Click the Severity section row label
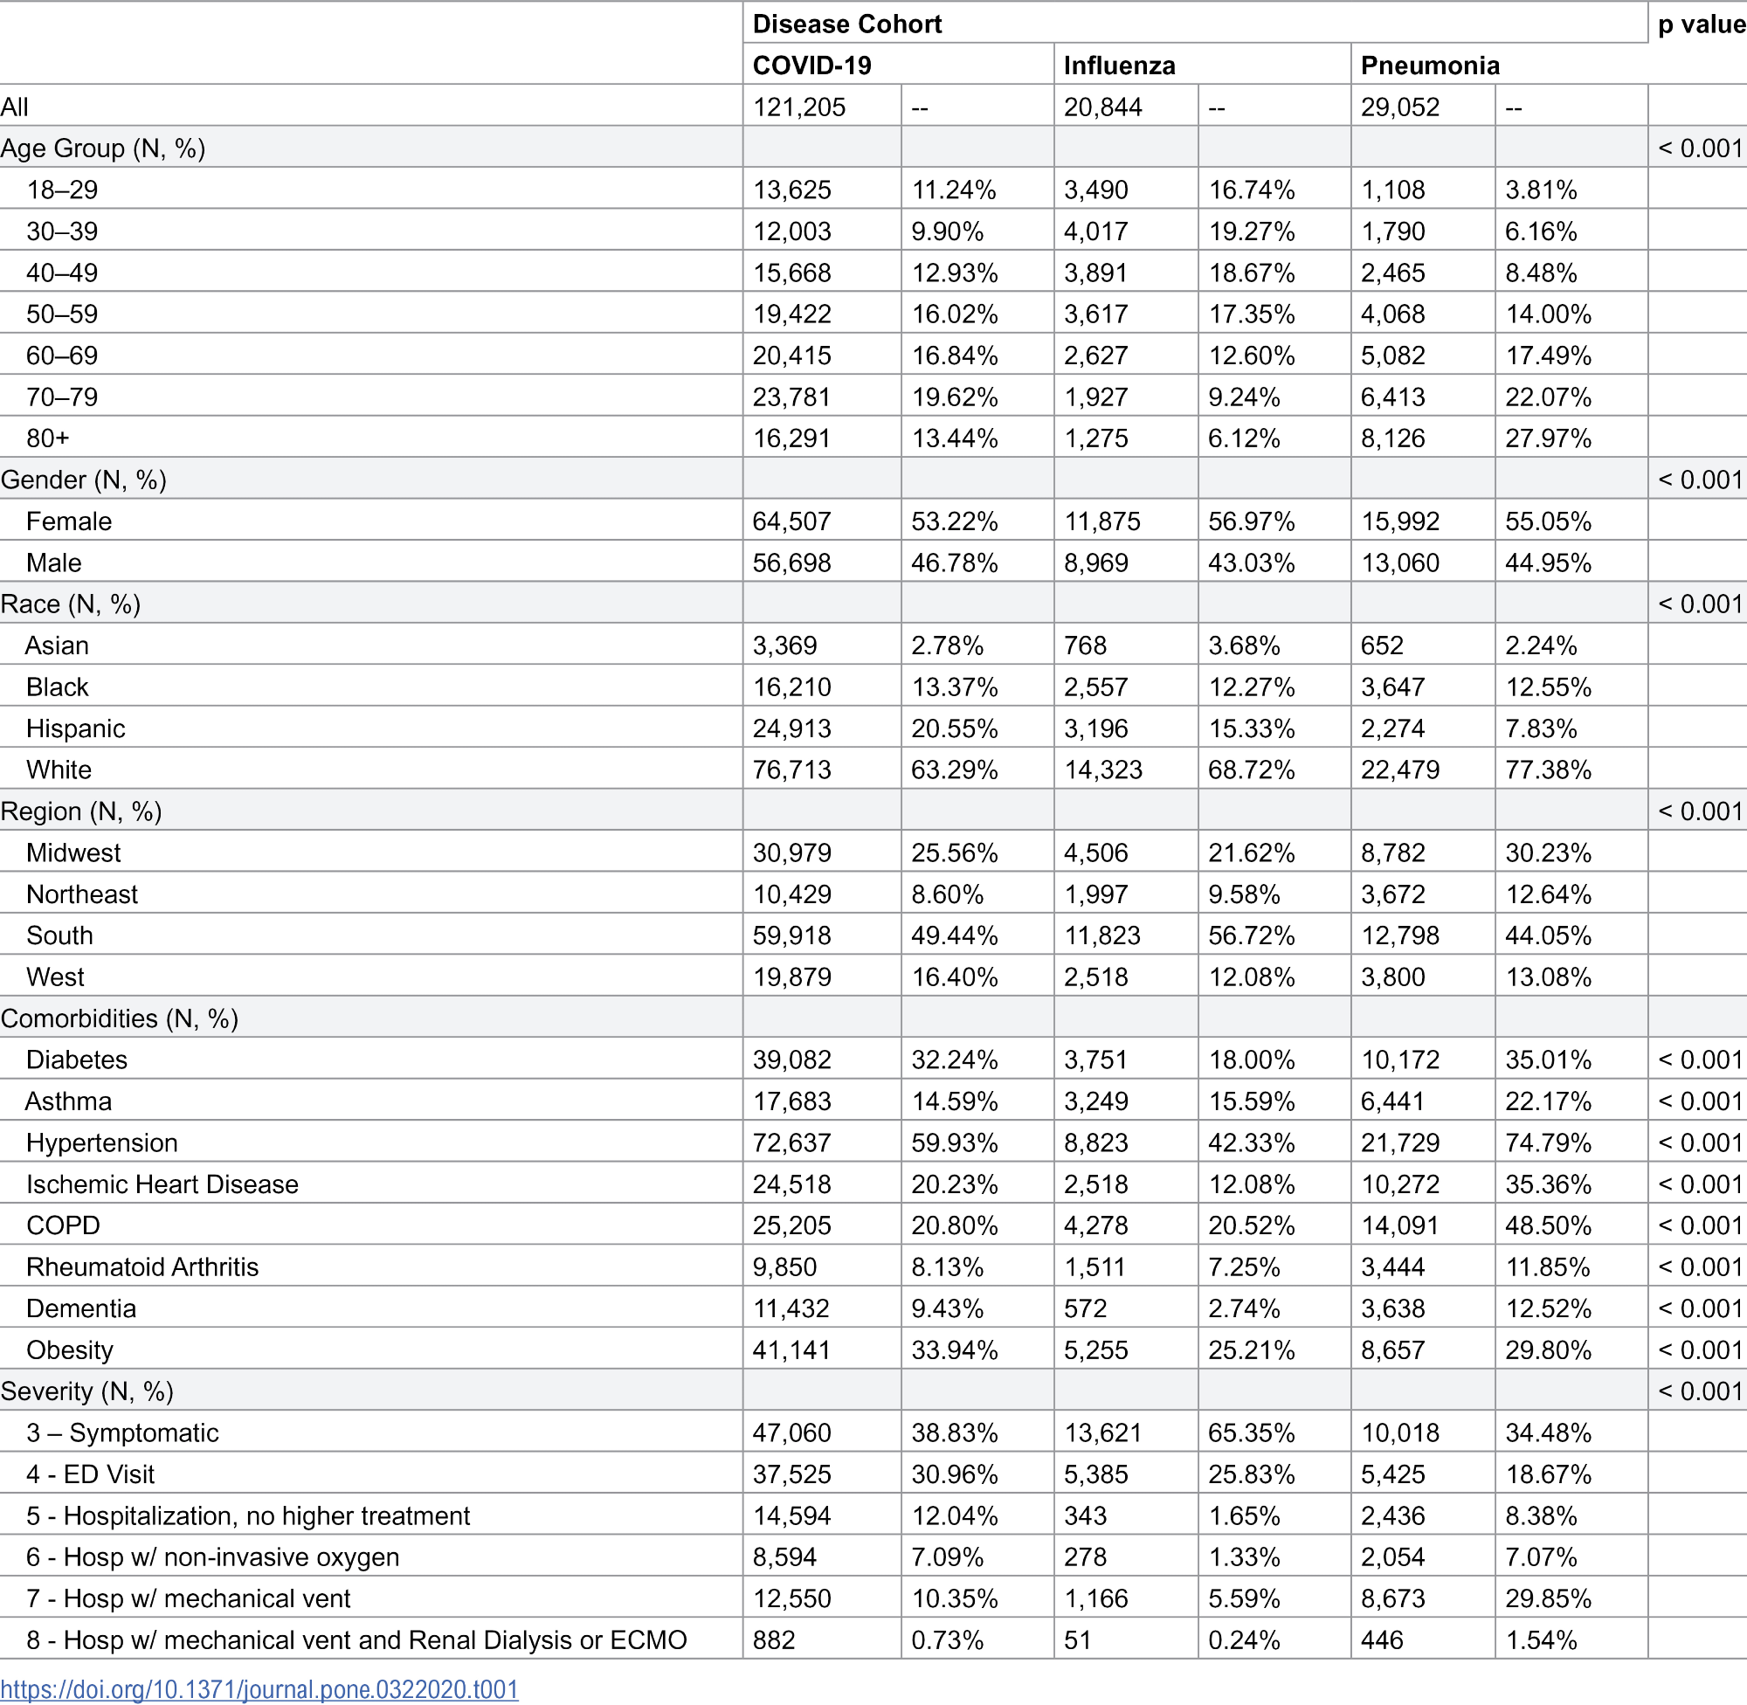The width and height of the screenshot is (1747, 1705). coord(86,1391)
